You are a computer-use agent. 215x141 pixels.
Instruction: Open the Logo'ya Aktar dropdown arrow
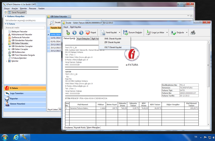point(167,33)
